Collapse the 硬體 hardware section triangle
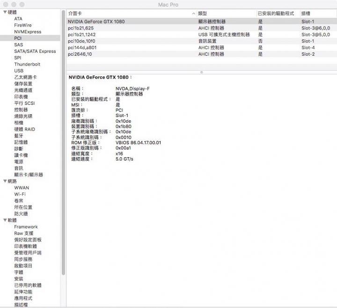This screenshot has height=308, width=337. pos(5,12)
